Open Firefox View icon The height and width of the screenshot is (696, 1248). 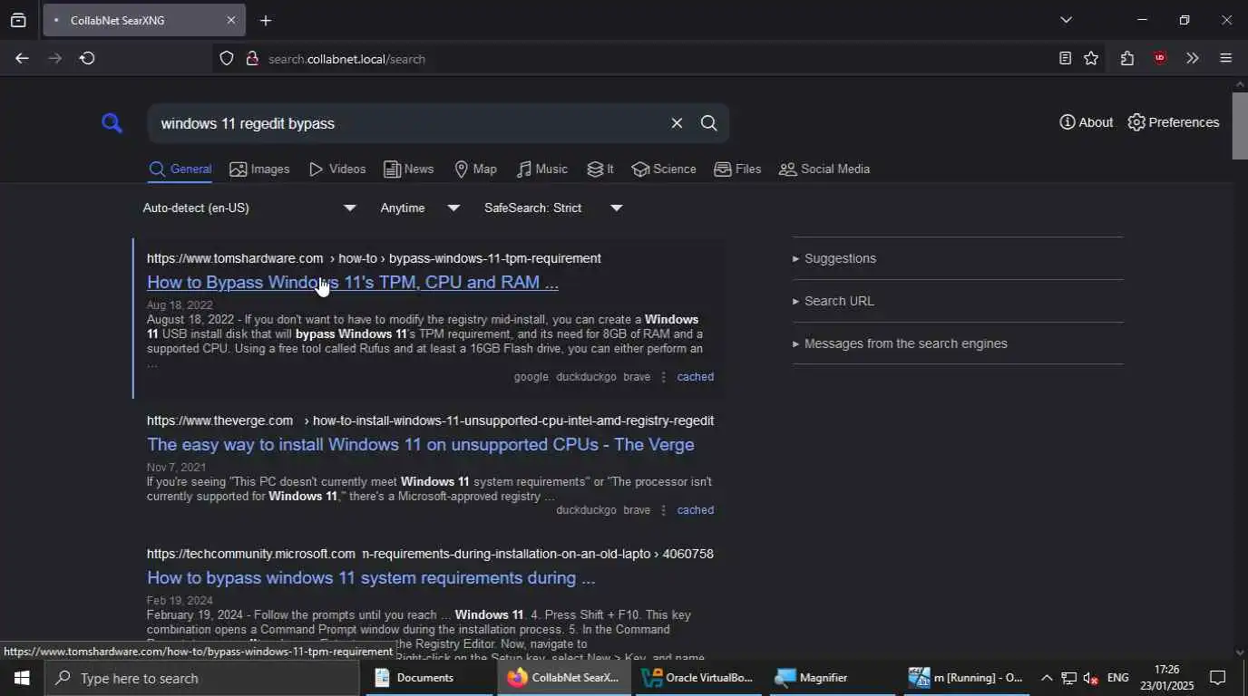click(x=18, y=20)
